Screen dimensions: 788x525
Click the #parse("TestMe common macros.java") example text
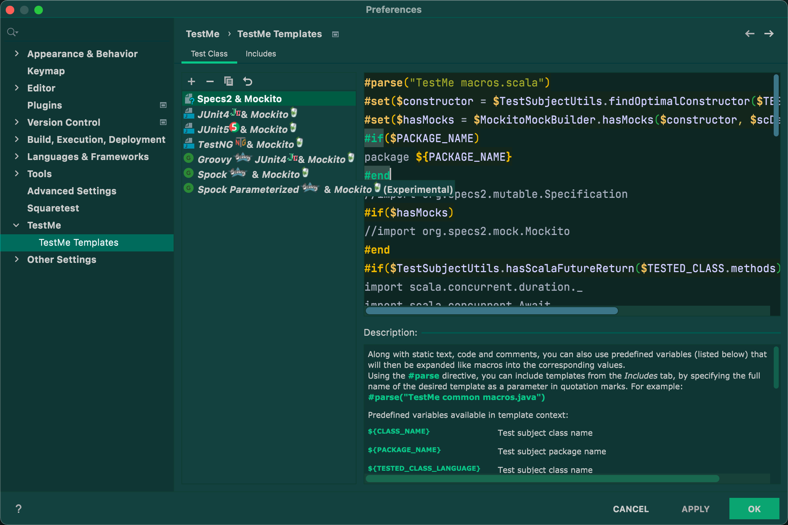pyautogui.click(x=457, y=397)
